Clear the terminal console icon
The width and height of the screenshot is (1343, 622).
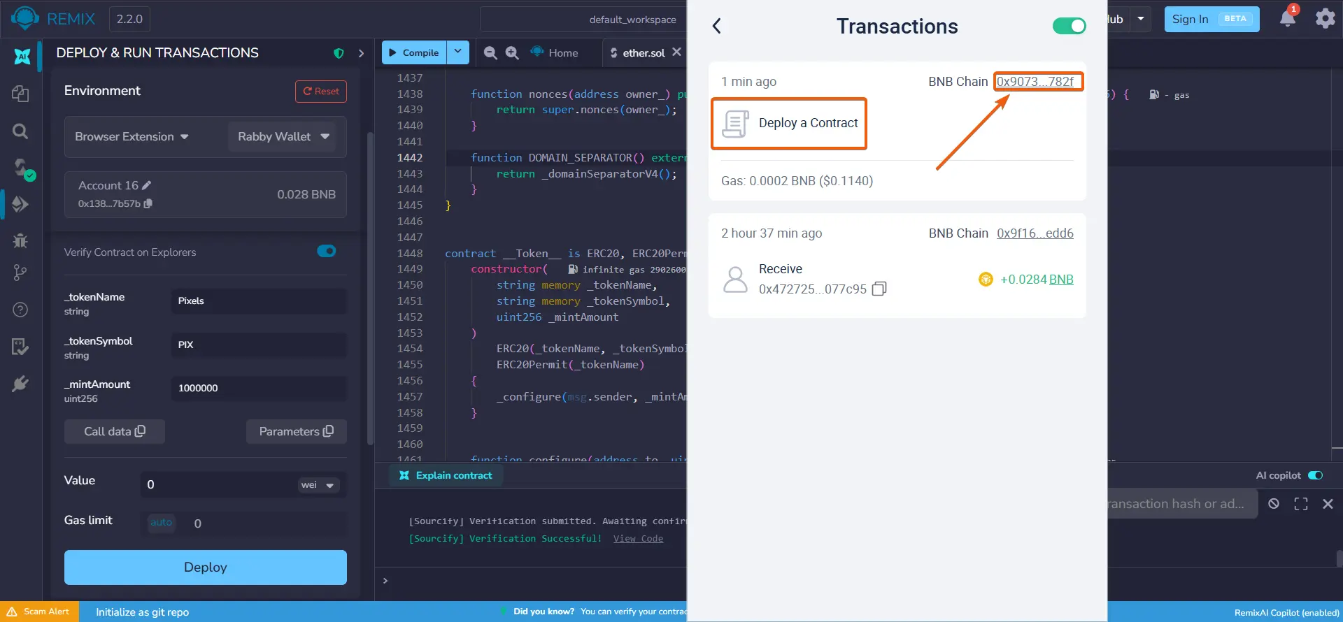1274,504
